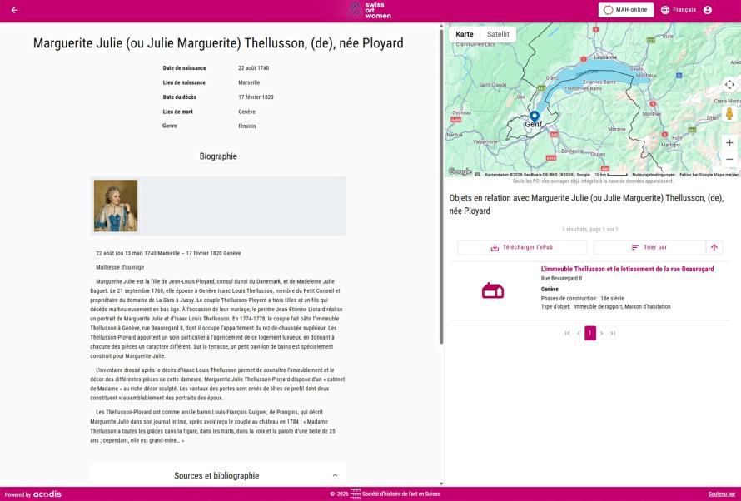The image size is (741, 501).
Task: Open the Swiss Art Women logo home
Action: (x=370, y=10)
